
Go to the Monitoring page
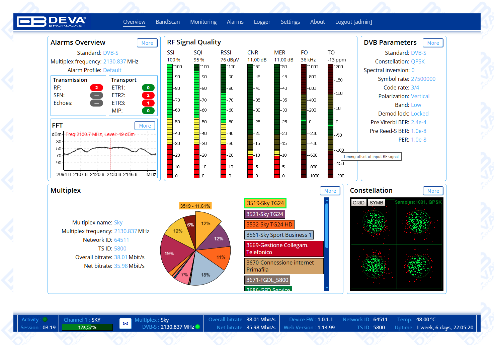tap(203, 22)
